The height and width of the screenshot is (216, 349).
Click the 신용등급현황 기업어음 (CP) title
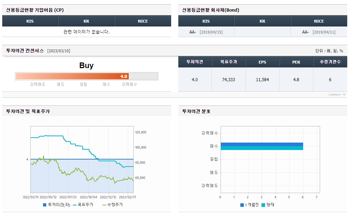pyautogui.click(x=35, y=10)
